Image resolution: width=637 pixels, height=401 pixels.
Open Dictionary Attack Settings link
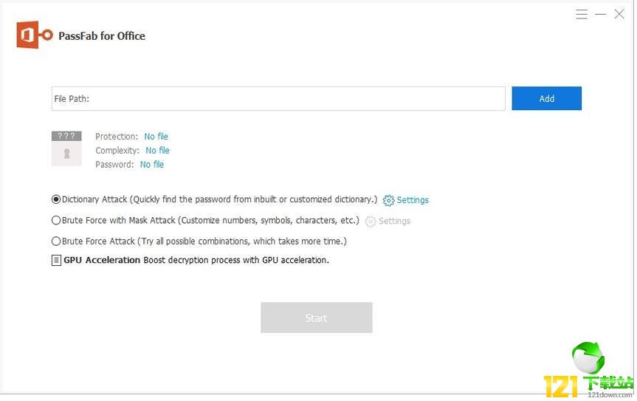pyautogui.click(x=413, y=200)
